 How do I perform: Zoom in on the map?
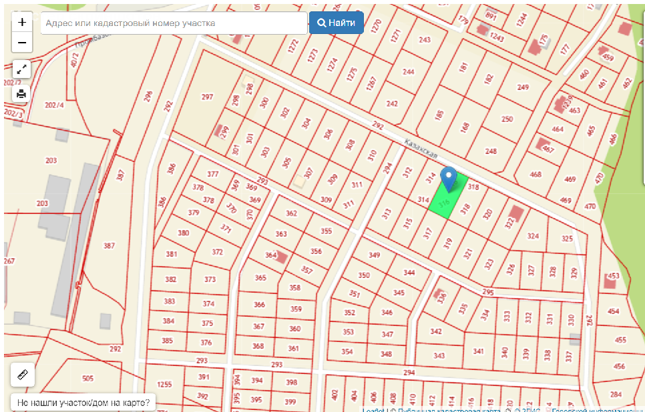point(22,22)
